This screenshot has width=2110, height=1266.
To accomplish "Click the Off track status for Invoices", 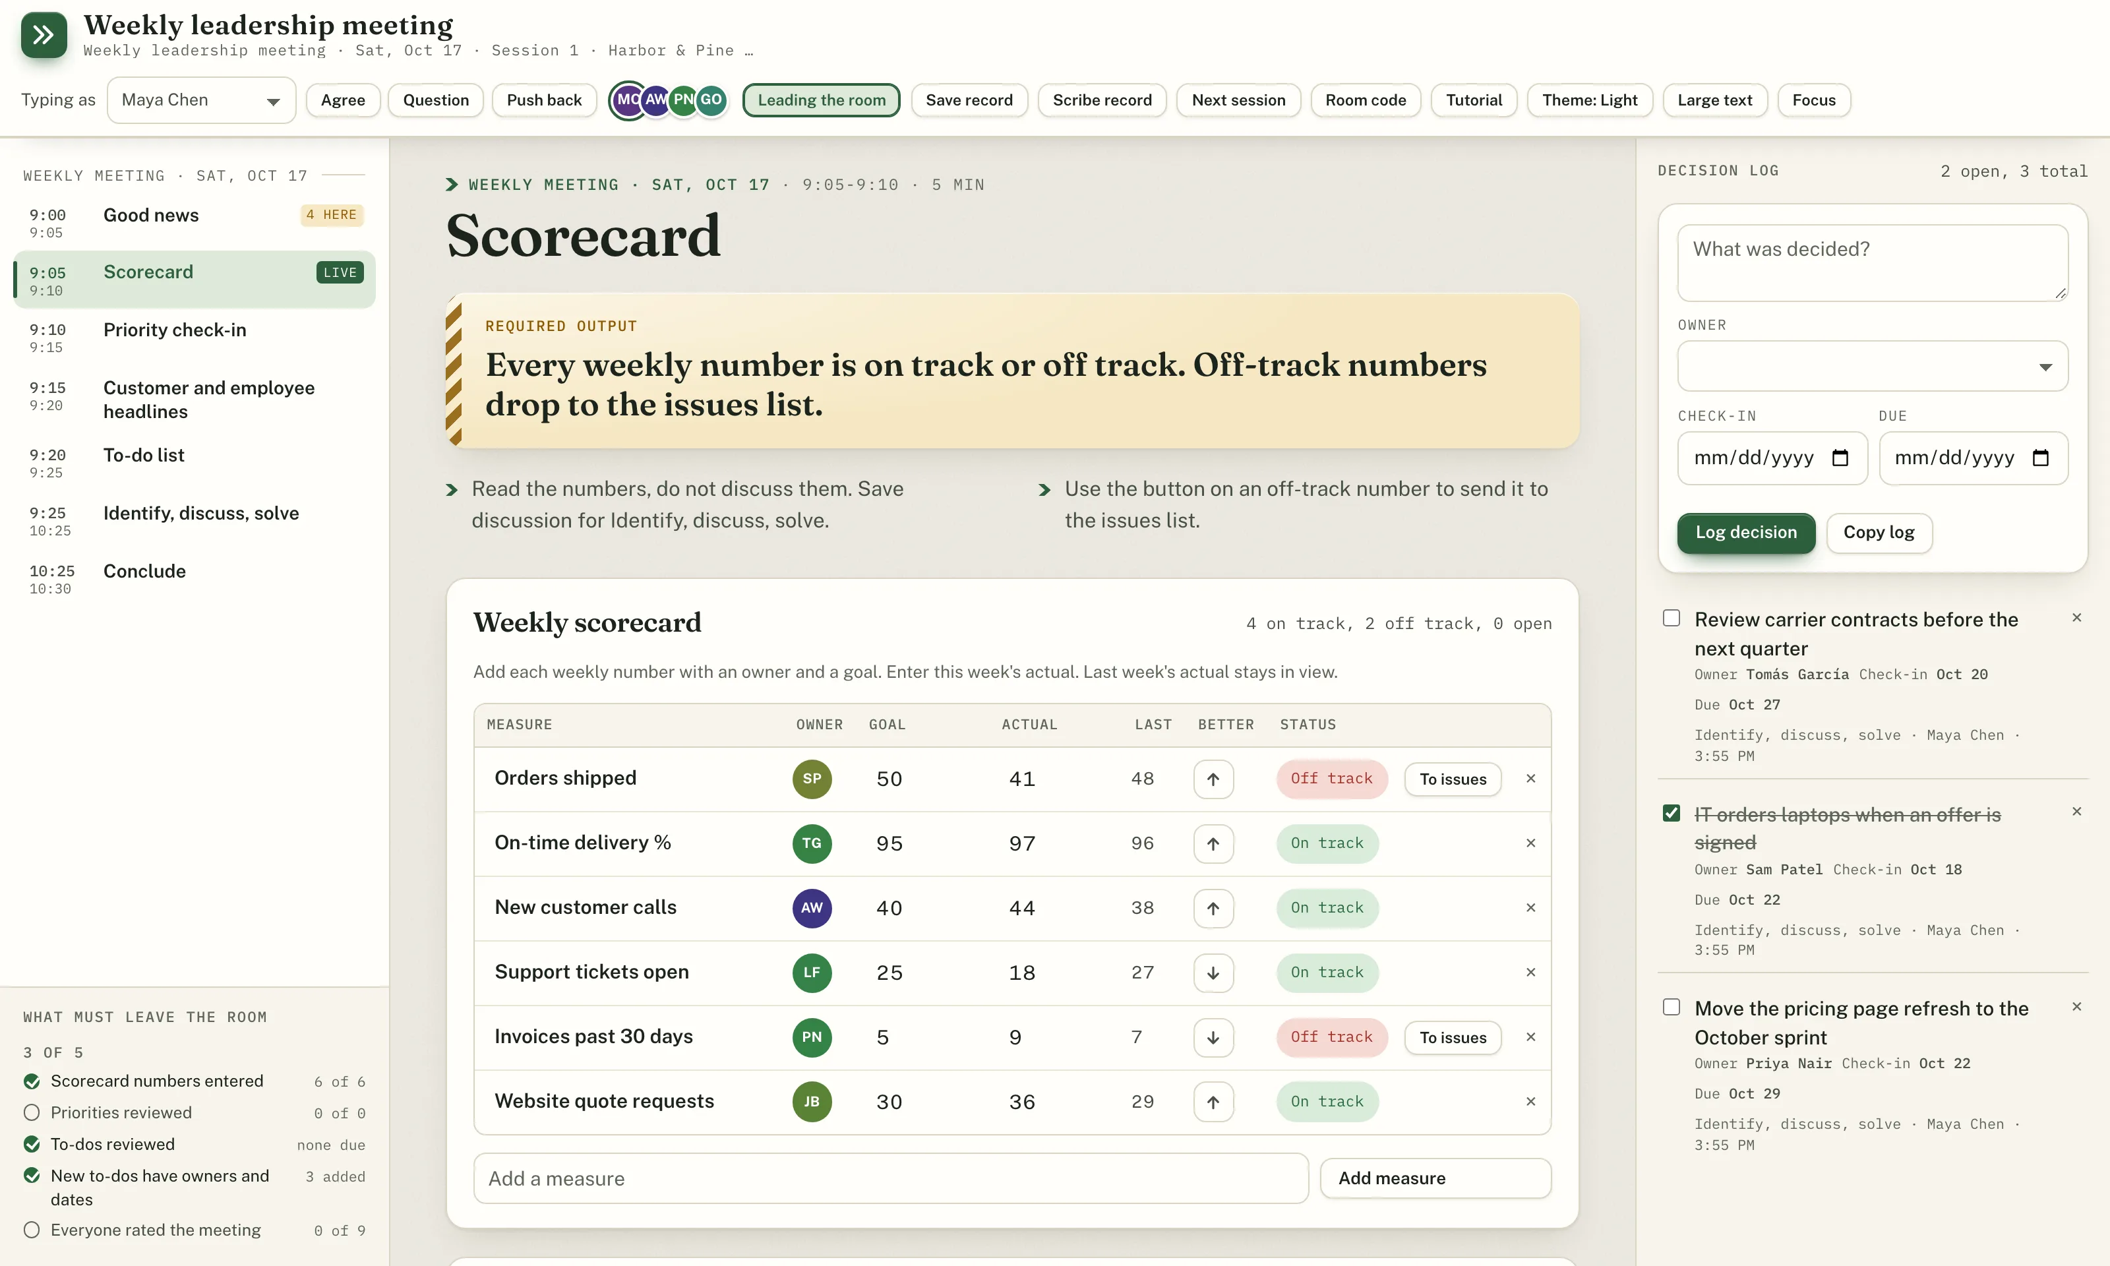I will [x=1331, y=1037].
